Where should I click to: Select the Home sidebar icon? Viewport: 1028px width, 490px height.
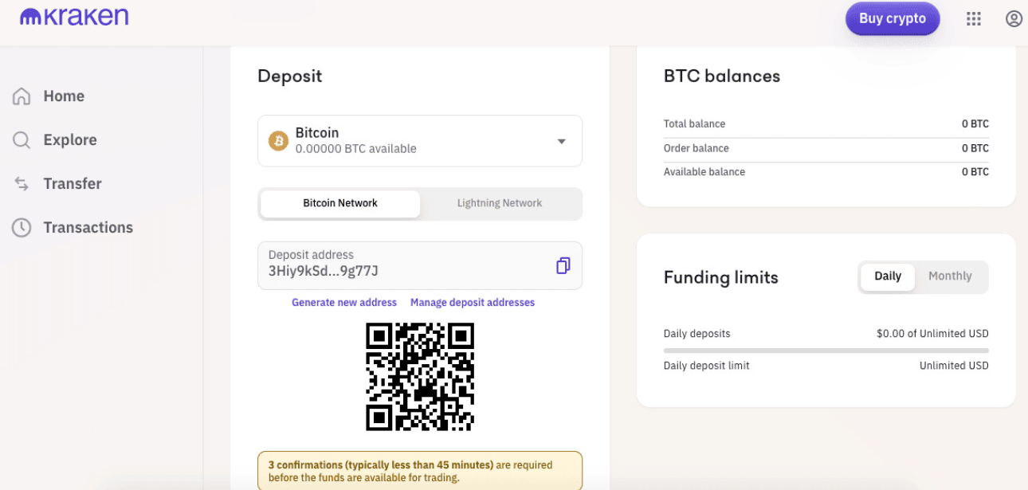pos(22,96)
